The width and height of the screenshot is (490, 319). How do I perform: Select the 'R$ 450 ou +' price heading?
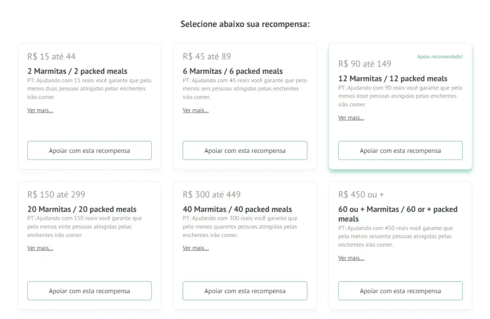pos(361,194)
